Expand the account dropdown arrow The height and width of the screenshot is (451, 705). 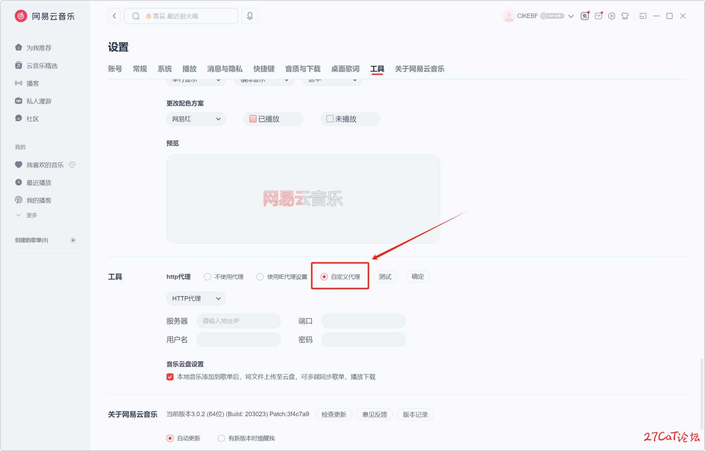coord(571,16)
